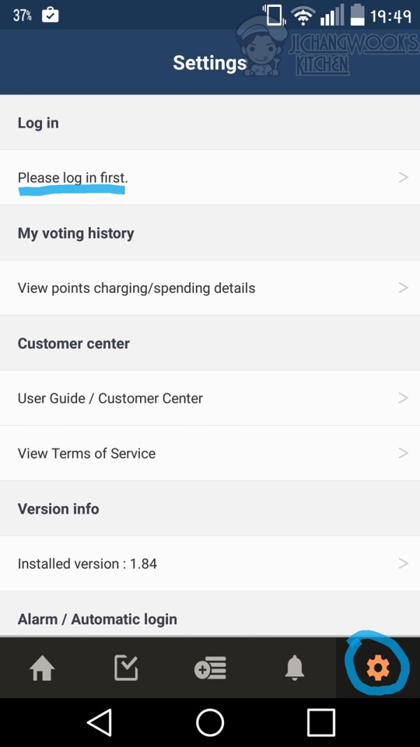The image size is (420, 747).
Task: Expand the User Guide / Customer Center chevron
Action: [402, 398]
